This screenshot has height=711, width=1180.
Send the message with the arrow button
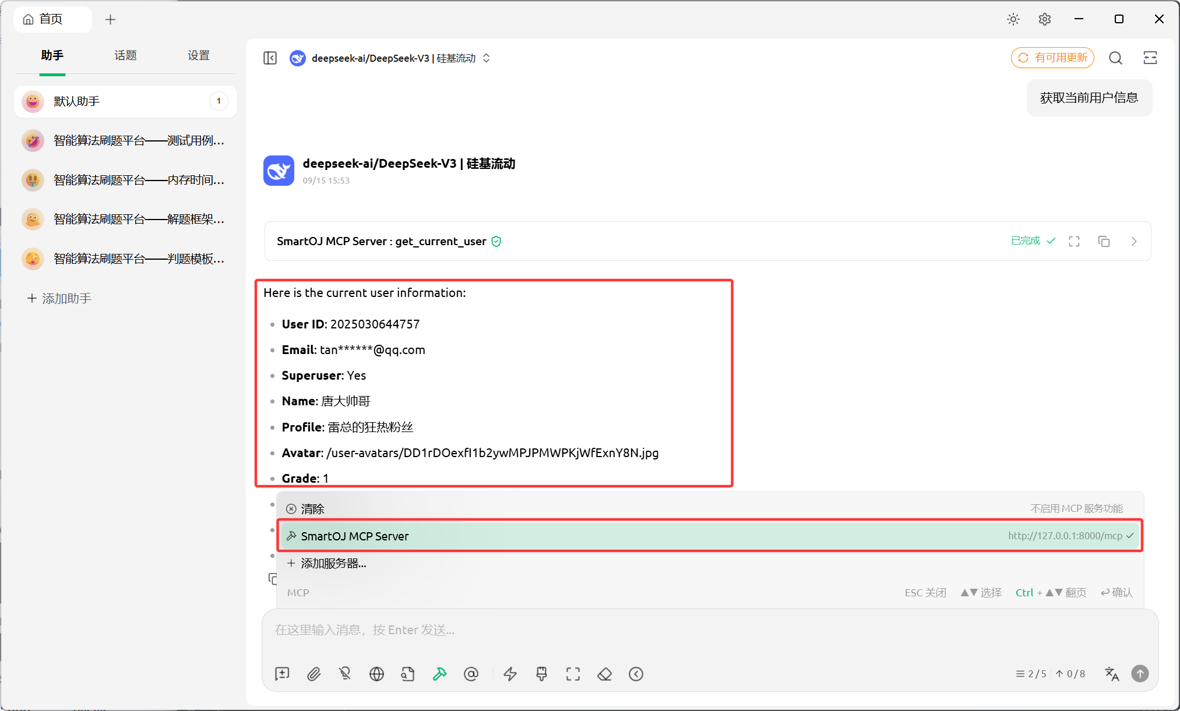(1140, 674)
